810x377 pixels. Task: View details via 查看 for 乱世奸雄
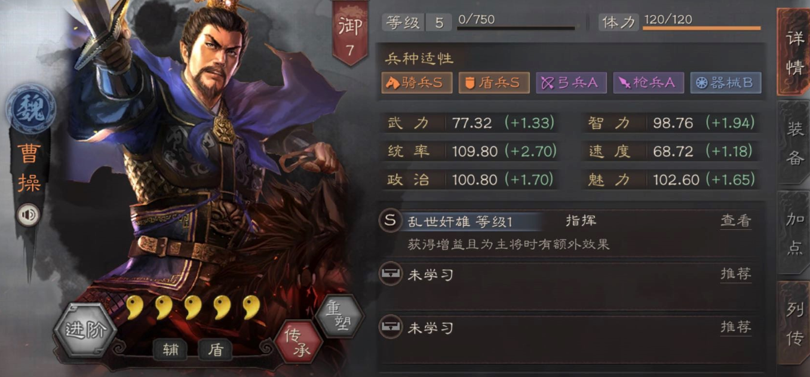coord(735,221)
